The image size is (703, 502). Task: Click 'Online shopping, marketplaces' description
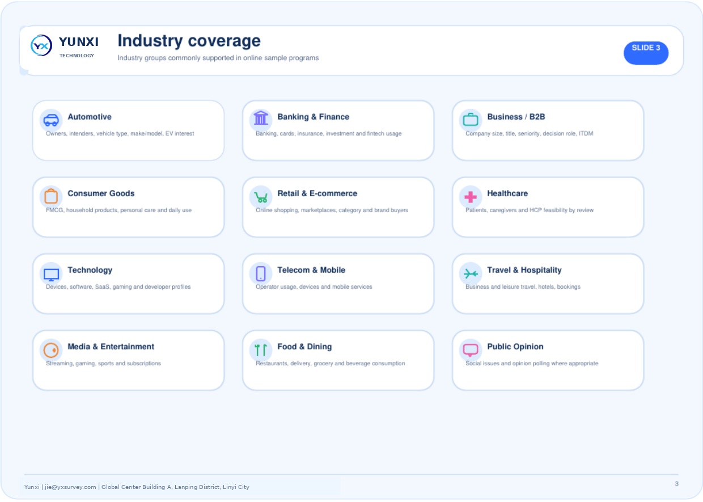pos(332,210)
